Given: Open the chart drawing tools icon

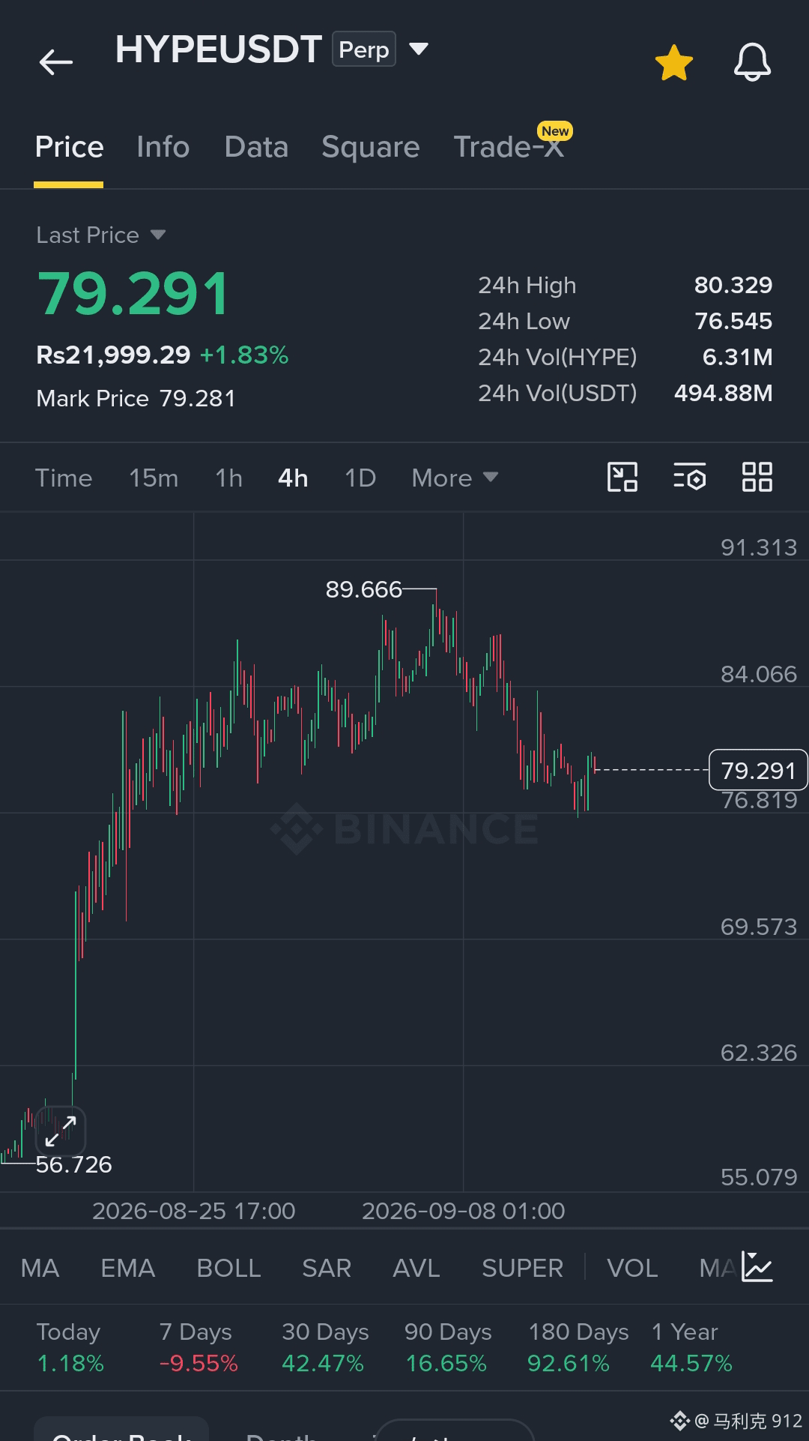Looking at the screenshot, I should click(622, 477).
